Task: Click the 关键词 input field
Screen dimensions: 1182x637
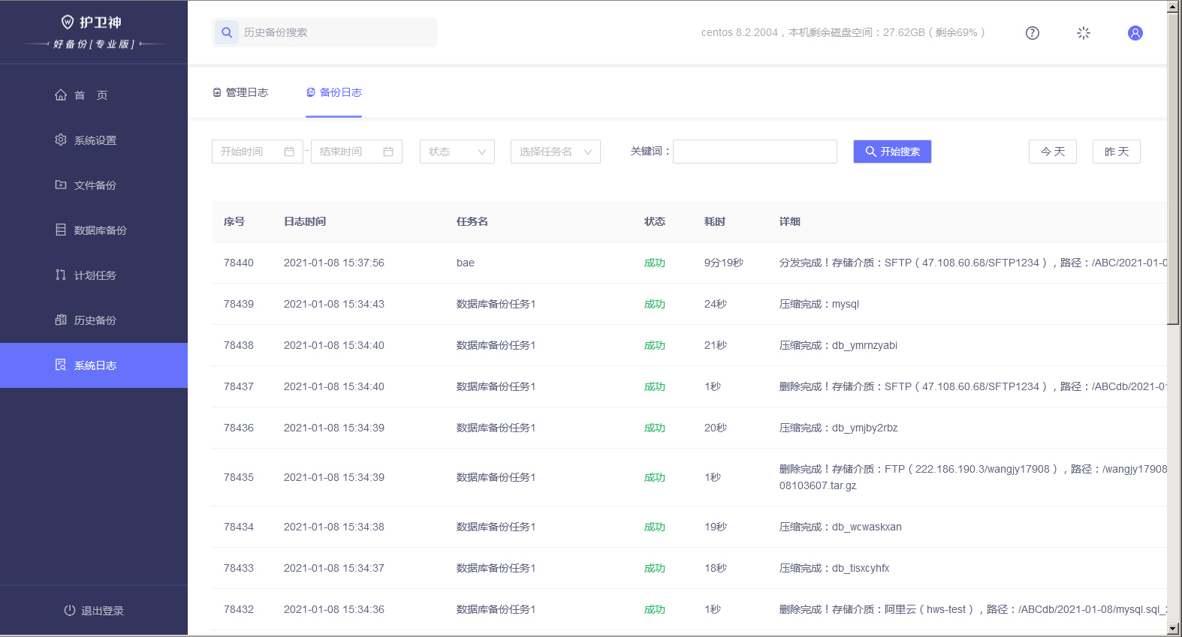Action: [x=755, y=152]
